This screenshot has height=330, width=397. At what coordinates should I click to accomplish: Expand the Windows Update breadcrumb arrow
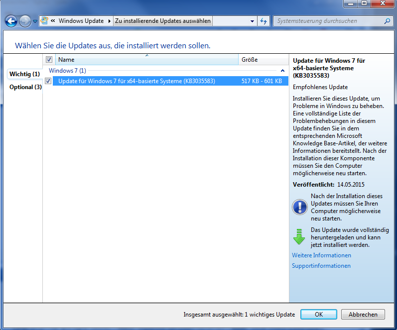pyautogui.click(x=110, y=21)
